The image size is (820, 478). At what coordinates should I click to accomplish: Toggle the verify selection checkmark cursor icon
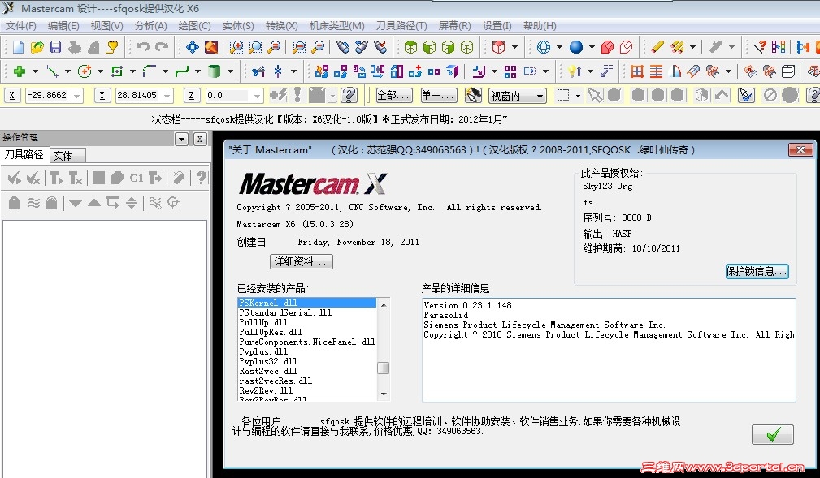746,95
